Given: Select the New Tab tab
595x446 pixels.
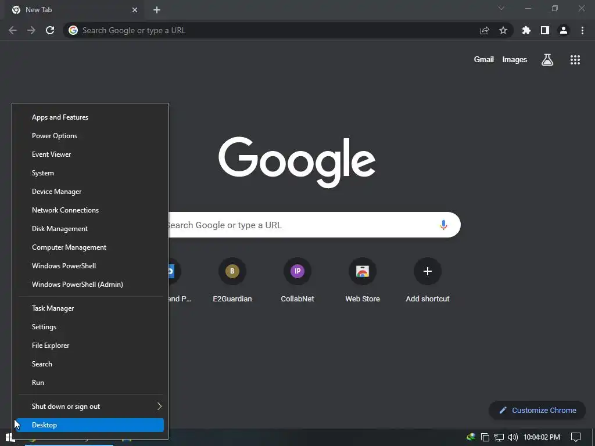Looking at the screenshot, I should pyautogui.click(x=74, y=10).
